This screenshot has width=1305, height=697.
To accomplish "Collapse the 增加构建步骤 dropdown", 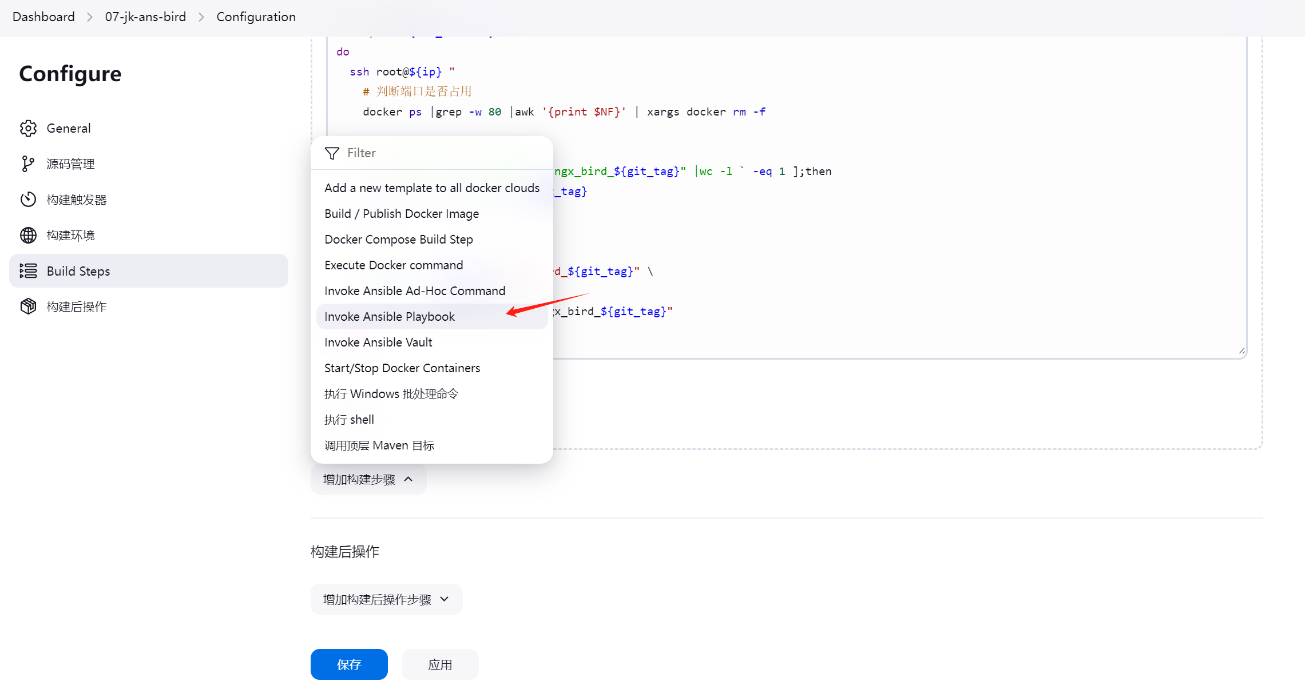I will pos(368,479).
